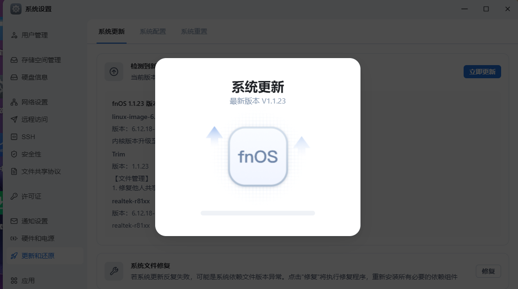Click the license key icon
The width and height of the screenshot is (518, 289).
tap(14, 196)
